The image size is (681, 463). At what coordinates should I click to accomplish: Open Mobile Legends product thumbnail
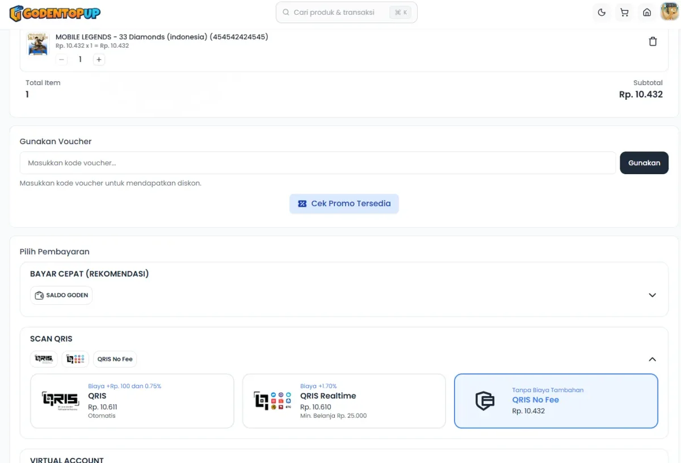pos(38,44)
